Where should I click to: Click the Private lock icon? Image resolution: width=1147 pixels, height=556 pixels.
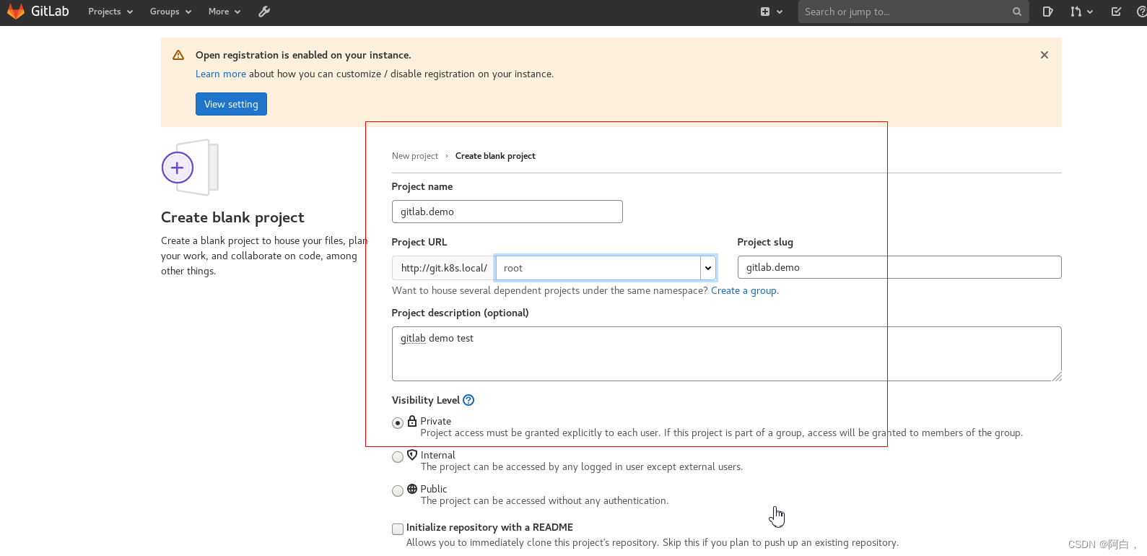pos(412,420)
